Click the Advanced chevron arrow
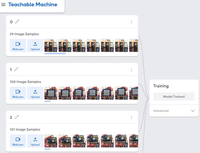The height and width of the screenshot is (153, 200). (x=193, y=111)
